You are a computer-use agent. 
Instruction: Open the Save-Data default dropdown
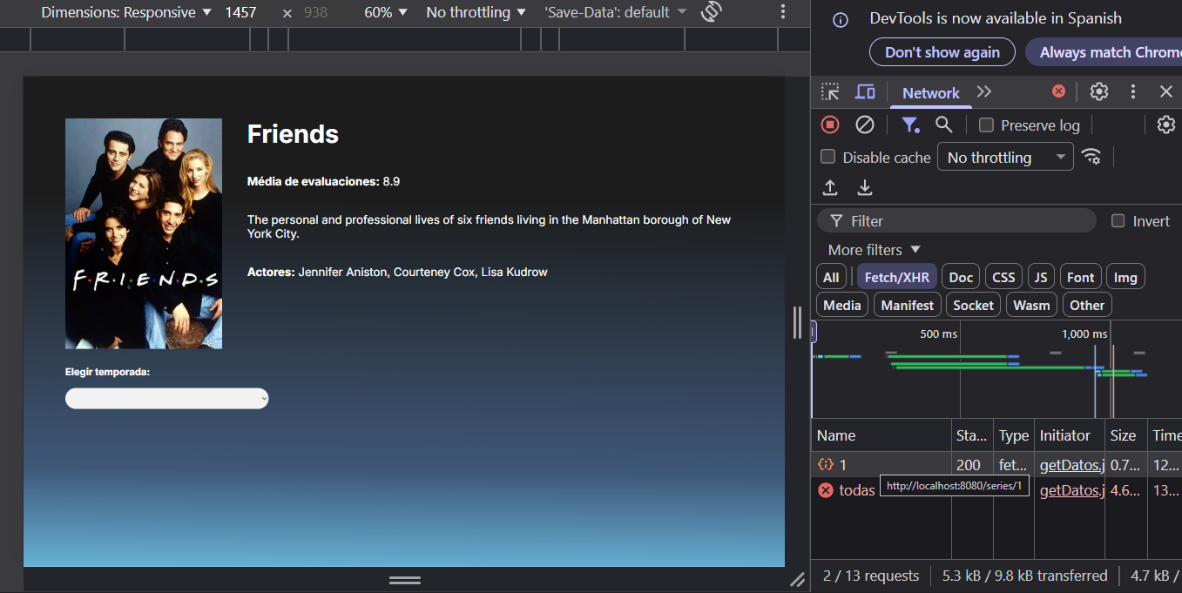tap(615, 12)
